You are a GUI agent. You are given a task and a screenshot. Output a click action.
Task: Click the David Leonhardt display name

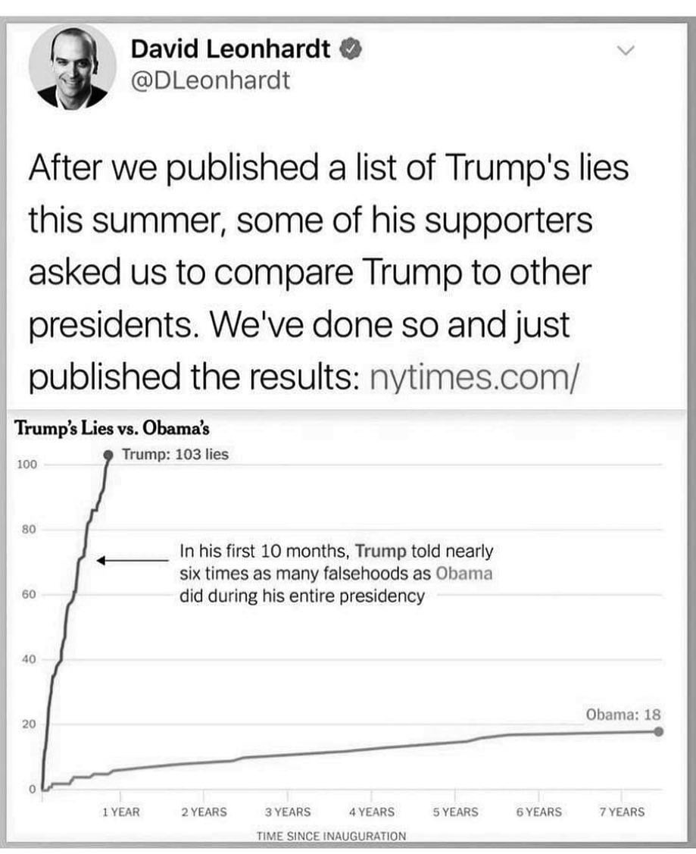[x=231, y=49]
